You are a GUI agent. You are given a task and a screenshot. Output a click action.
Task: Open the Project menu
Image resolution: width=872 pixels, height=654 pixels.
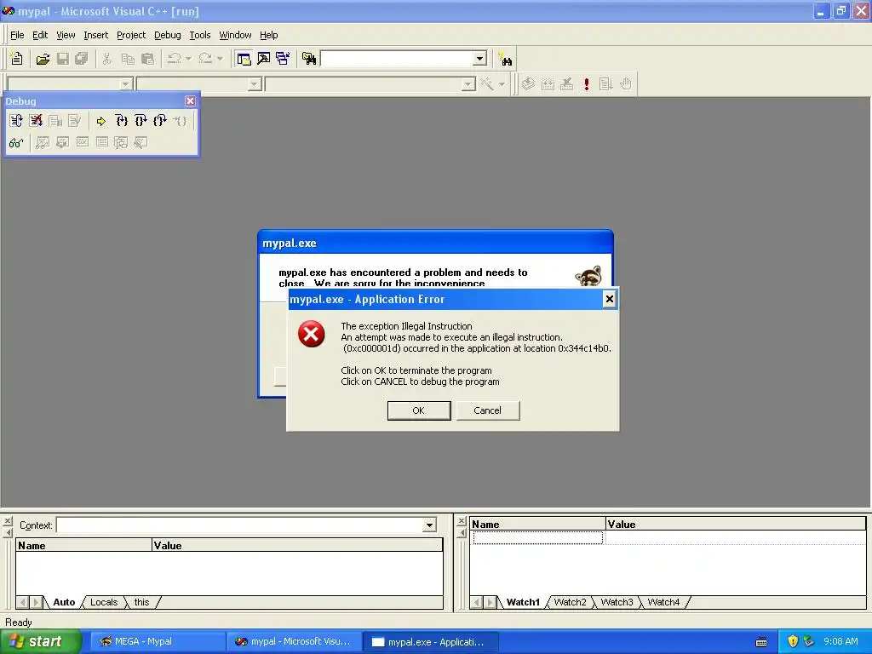click(x=131, y=35)
